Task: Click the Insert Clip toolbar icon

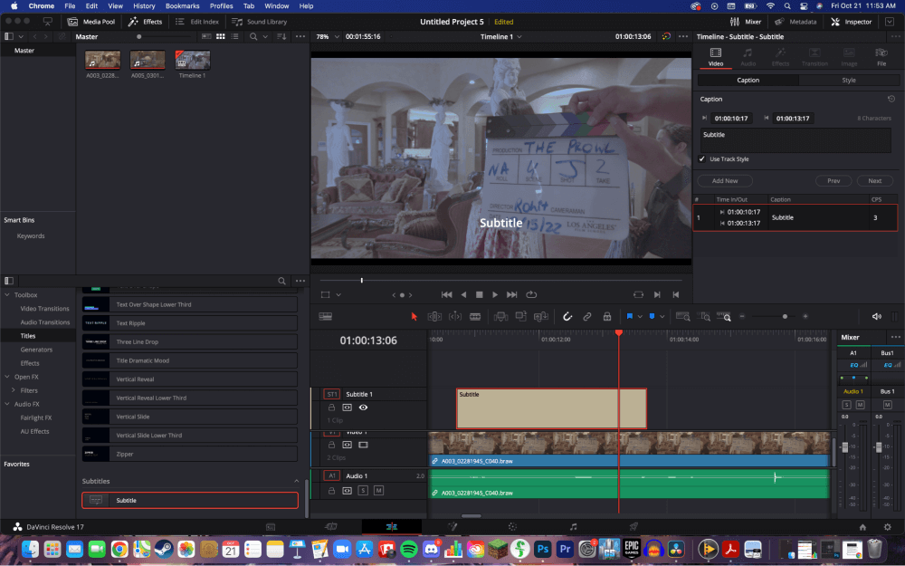Action: pos(500,316)
